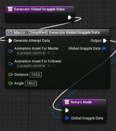The width and height of the screenshot is (116, 131).
Task: Browse to Follower animation asset with magnifier
Action: 53,66
